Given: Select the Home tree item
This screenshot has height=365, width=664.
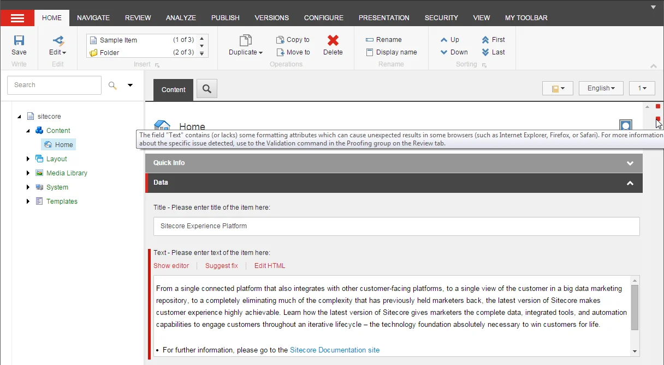Looking at the screenshot, I should [58, 145].
